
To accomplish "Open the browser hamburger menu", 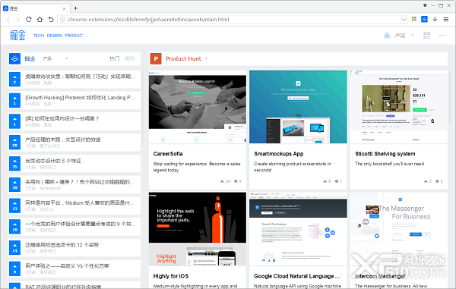I will [x=446, y=20].
